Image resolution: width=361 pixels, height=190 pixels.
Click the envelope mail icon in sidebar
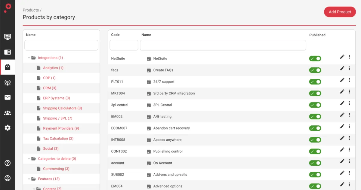[x=8, y=97]
